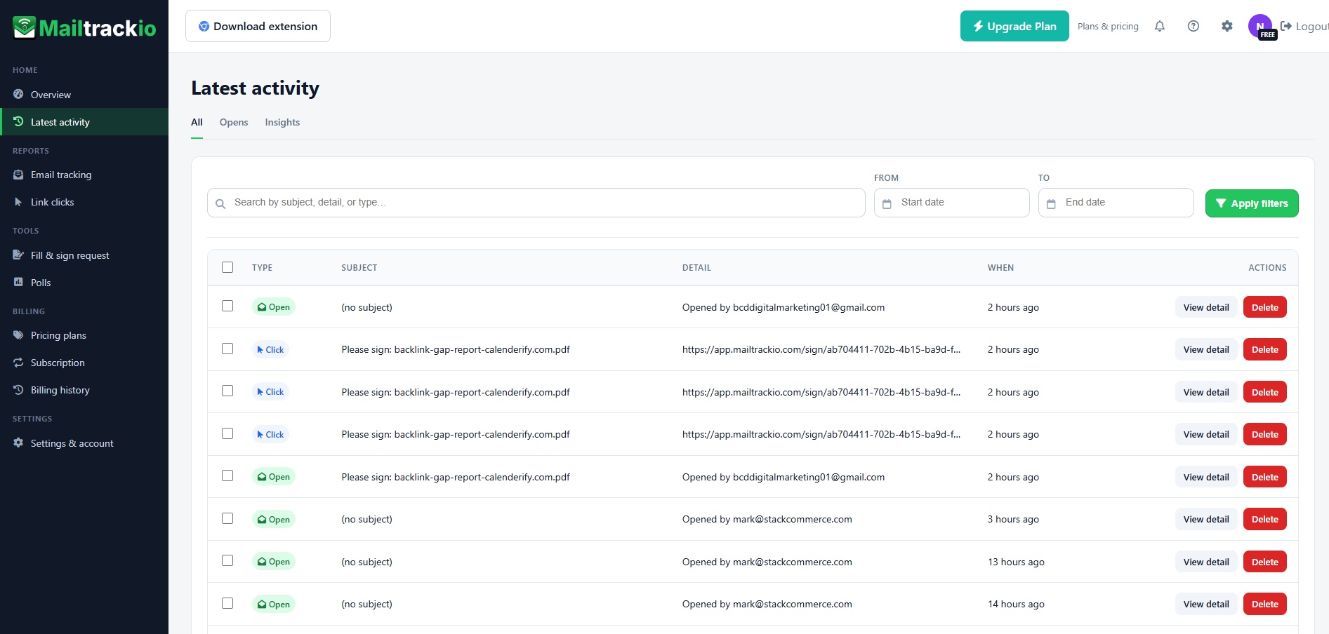The width and height of the screenshot is (1329, 634).
Task: Click the Start date field
Action: click(951, 203)
